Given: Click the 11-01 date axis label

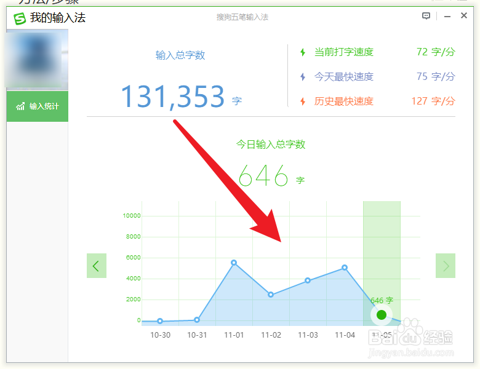Looking at the screenshot, I should [234, 335].
